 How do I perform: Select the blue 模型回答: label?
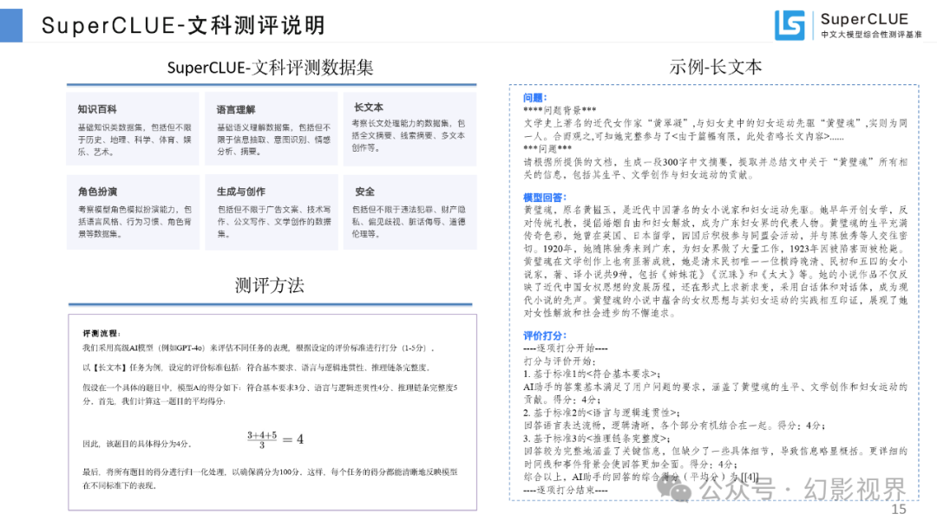coord(544,198)
